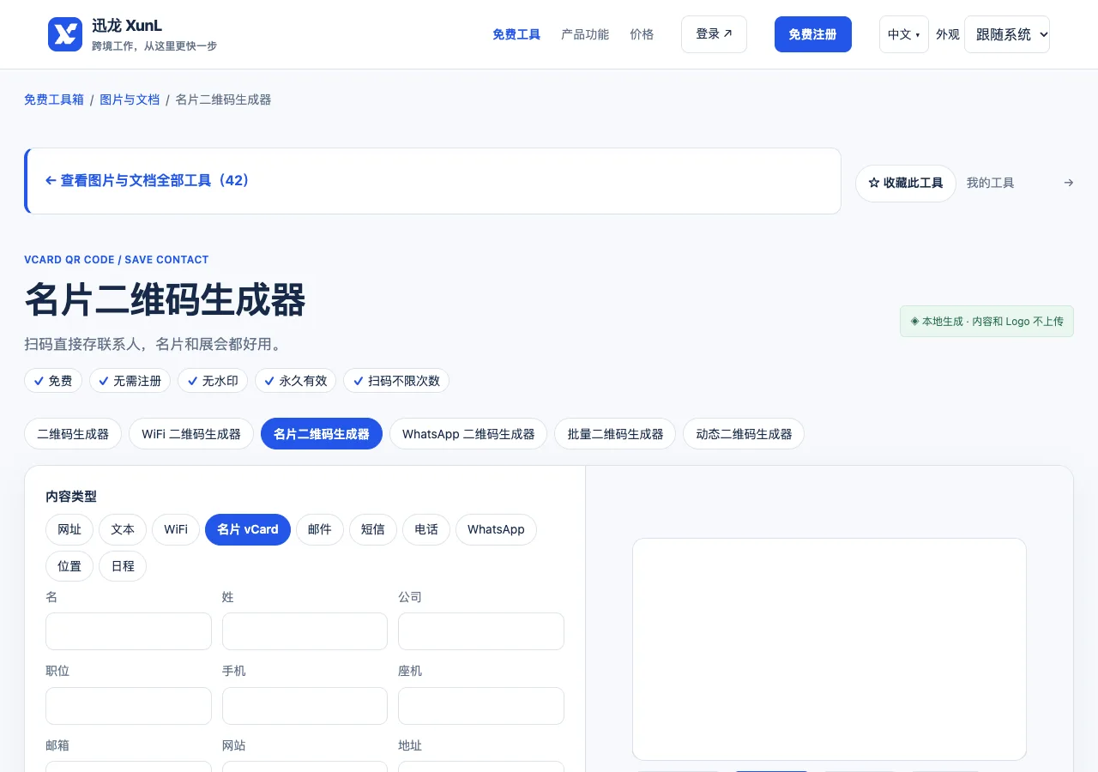
Task: Click the 名 input field
Action: (129, 631)
